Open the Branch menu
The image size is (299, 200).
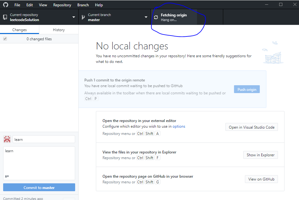tap(83, 5)
